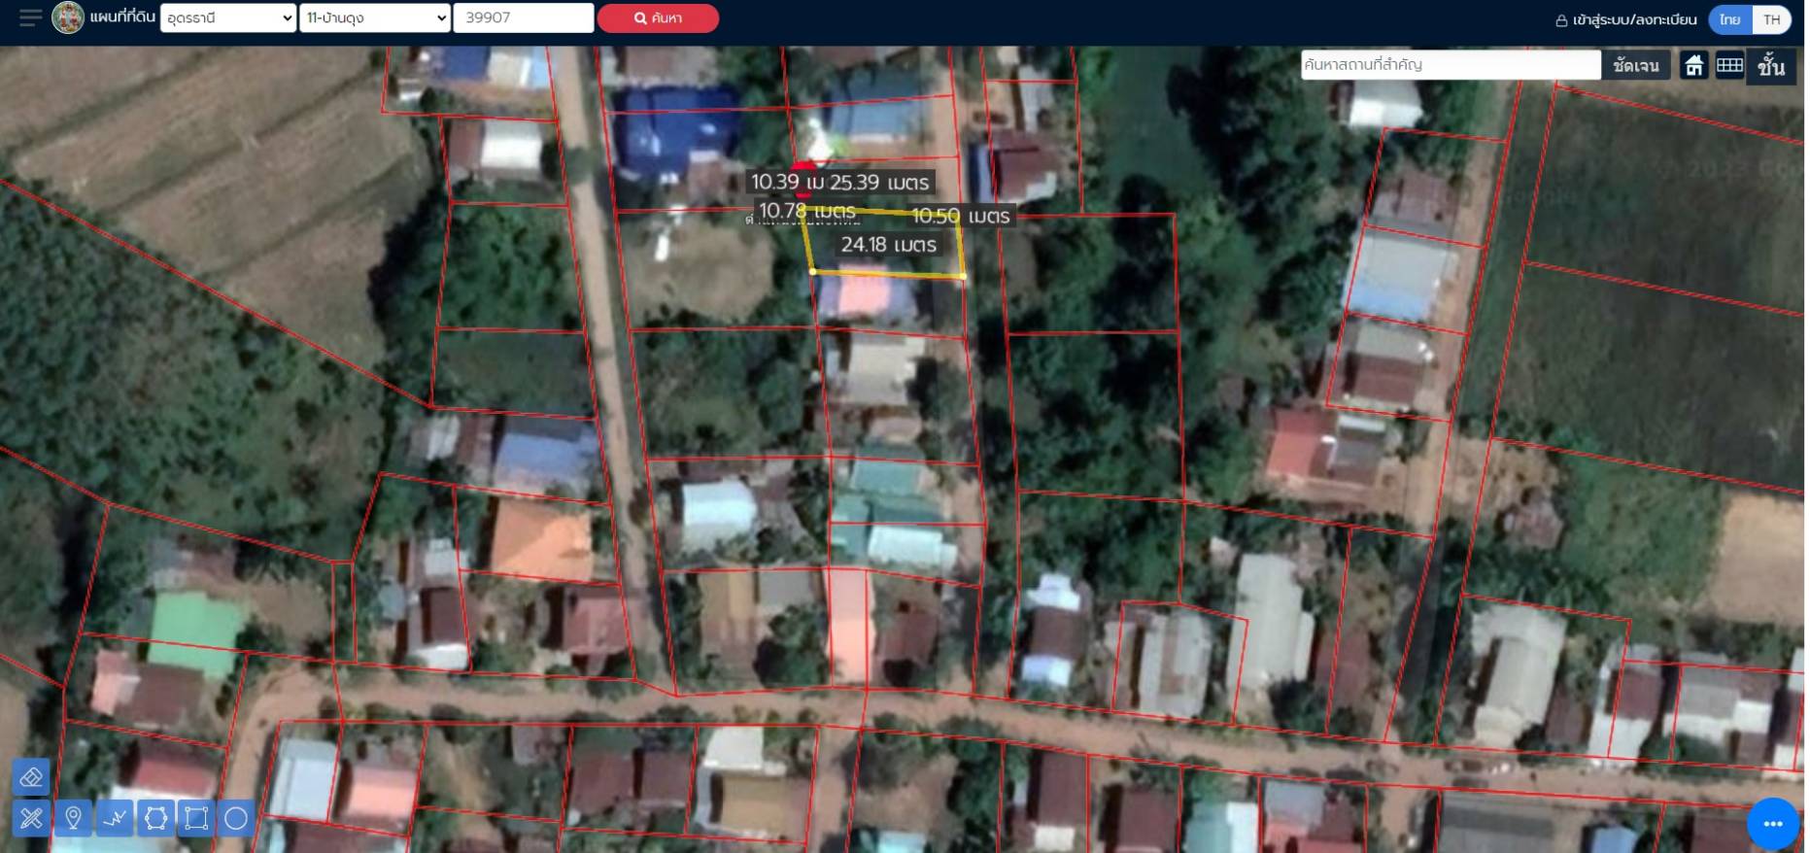Pick the rectangle drawing tool

(196, 818)
